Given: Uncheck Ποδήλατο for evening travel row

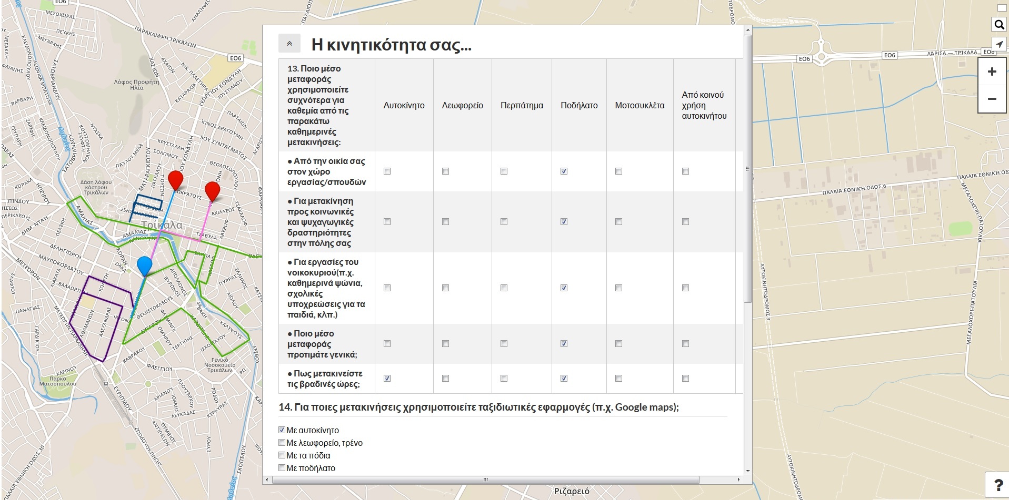Looking at the screenshot, I should tap(564, 379).
